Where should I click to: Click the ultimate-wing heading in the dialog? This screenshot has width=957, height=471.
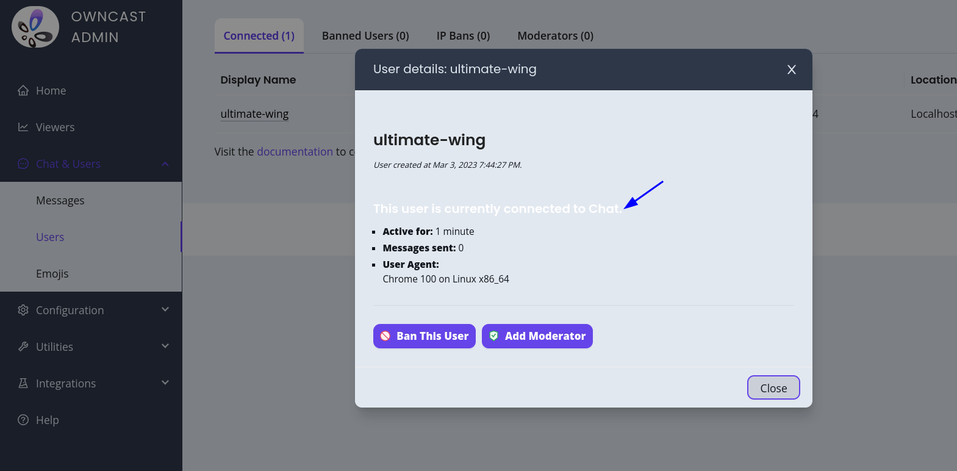tap(429, 140)
